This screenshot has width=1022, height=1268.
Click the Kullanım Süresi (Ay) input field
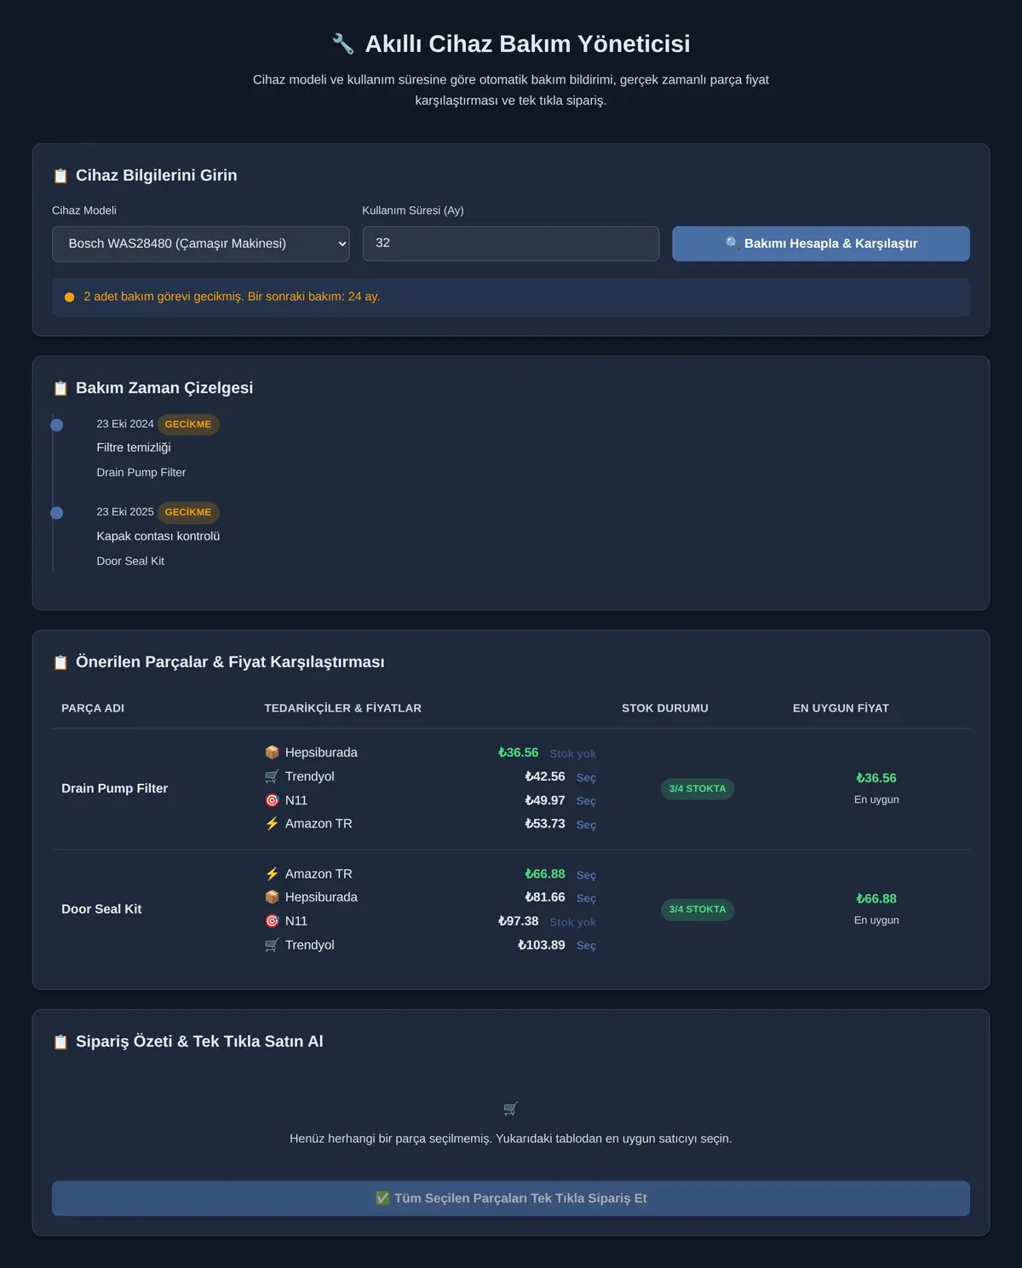click(511, 244)
